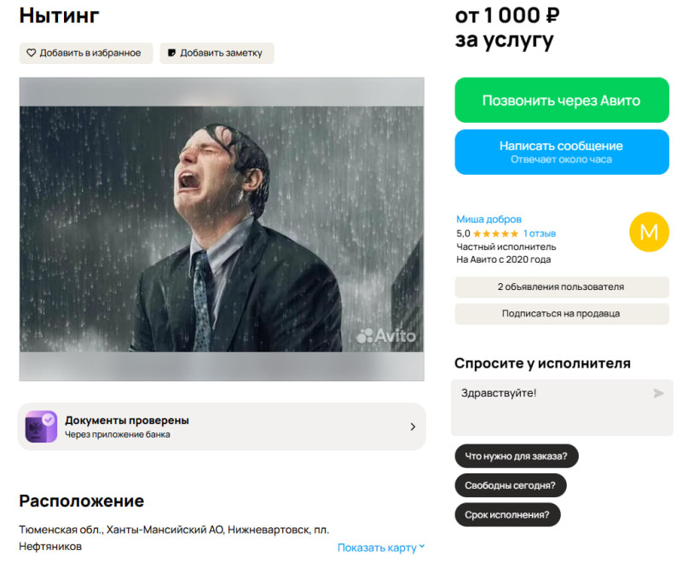Click the Позвонить через Авито button
Viewport: 682px width, 568px height.
[562, 100]
